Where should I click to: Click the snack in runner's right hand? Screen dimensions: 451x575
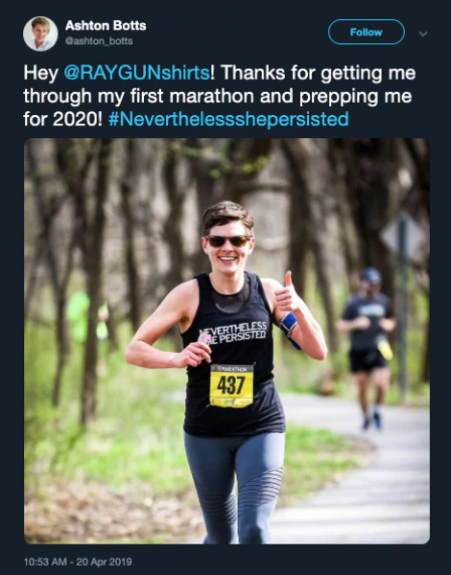pyautogui.click(x=204, y=339)
